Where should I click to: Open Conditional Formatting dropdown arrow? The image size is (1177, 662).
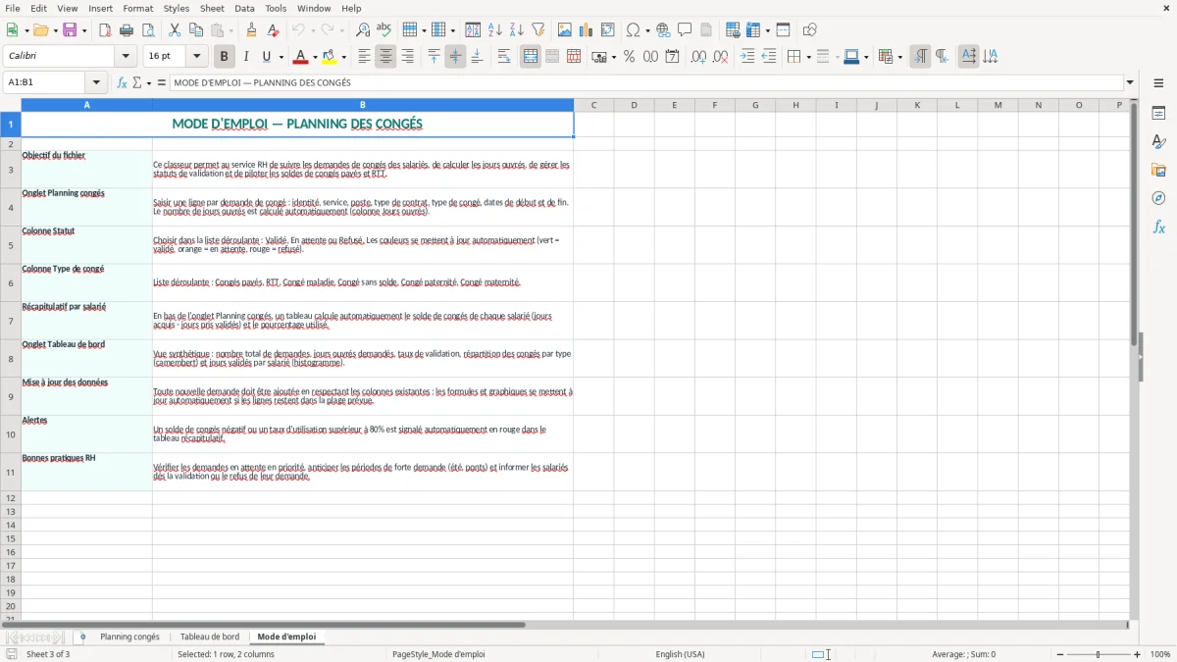tap(898, 57)
